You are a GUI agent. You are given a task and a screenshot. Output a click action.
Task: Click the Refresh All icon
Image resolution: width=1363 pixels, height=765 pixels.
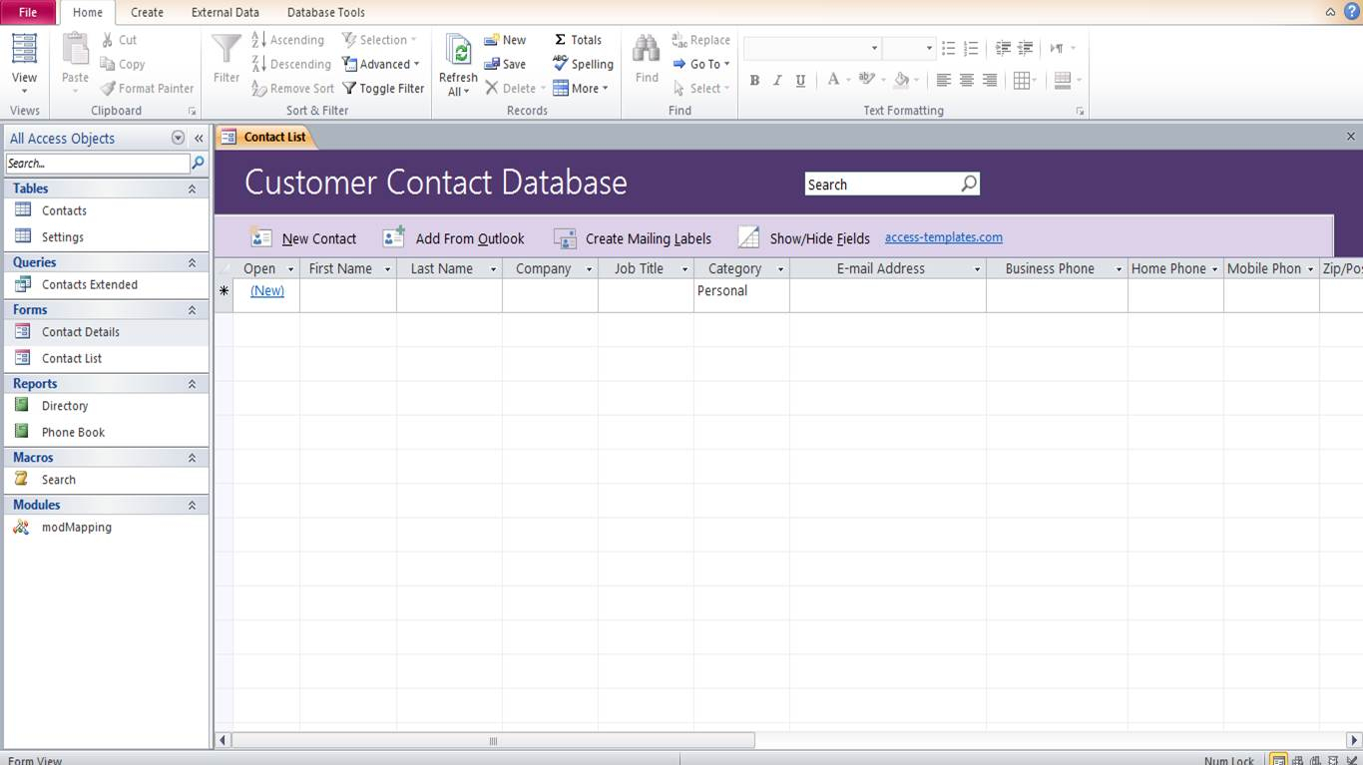[x=458, y=52]
